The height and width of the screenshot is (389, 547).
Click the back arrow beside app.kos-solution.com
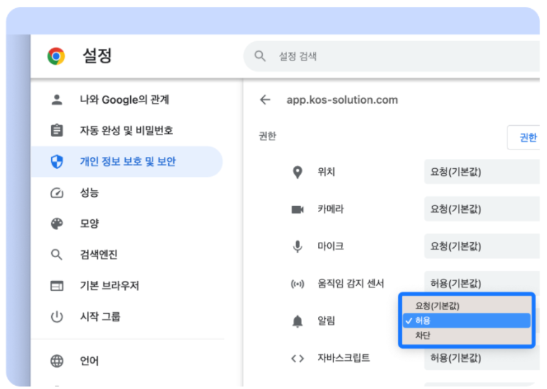266,100
